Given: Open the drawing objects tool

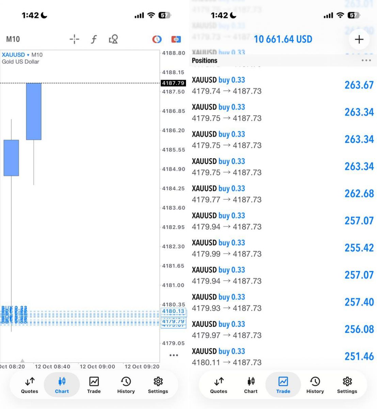Looking at the screenshot, I should 113,39.
